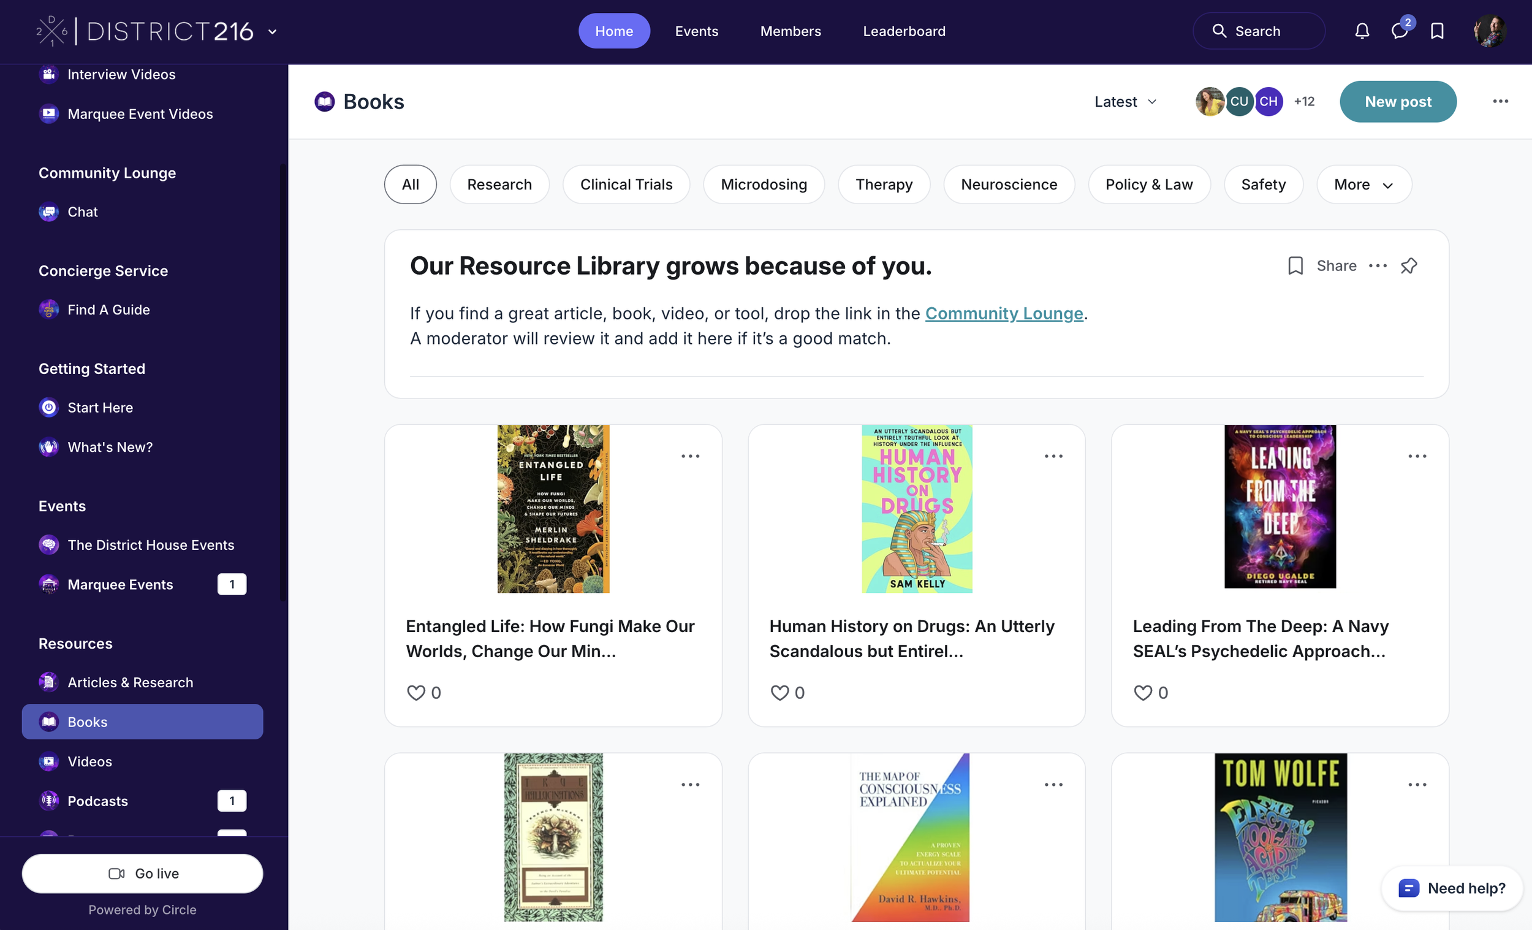Click the Chat icon in sidebar

coord(48,212)
